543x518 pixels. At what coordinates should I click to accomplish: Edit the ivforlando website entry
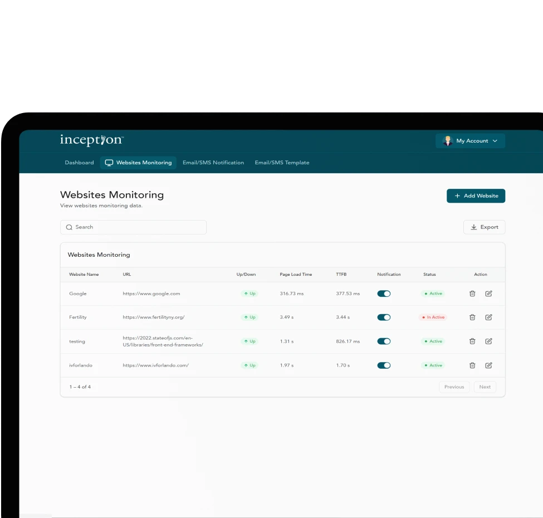click(488, 365)
